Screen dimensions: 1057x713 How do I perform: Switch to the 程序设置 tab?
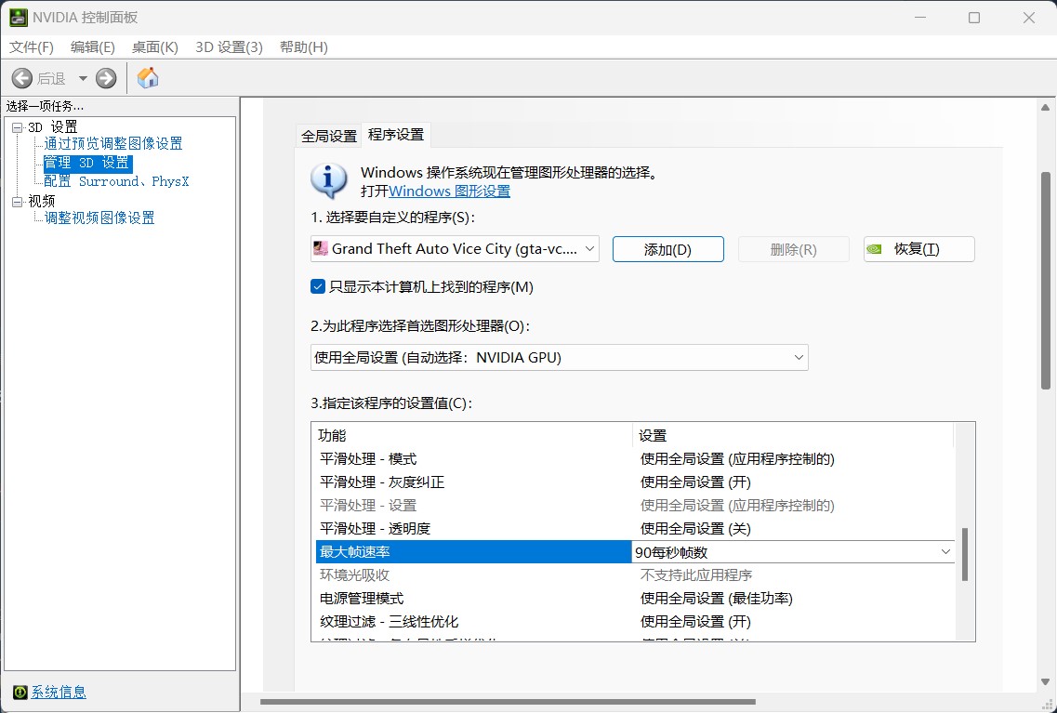[x=396, y=135]
